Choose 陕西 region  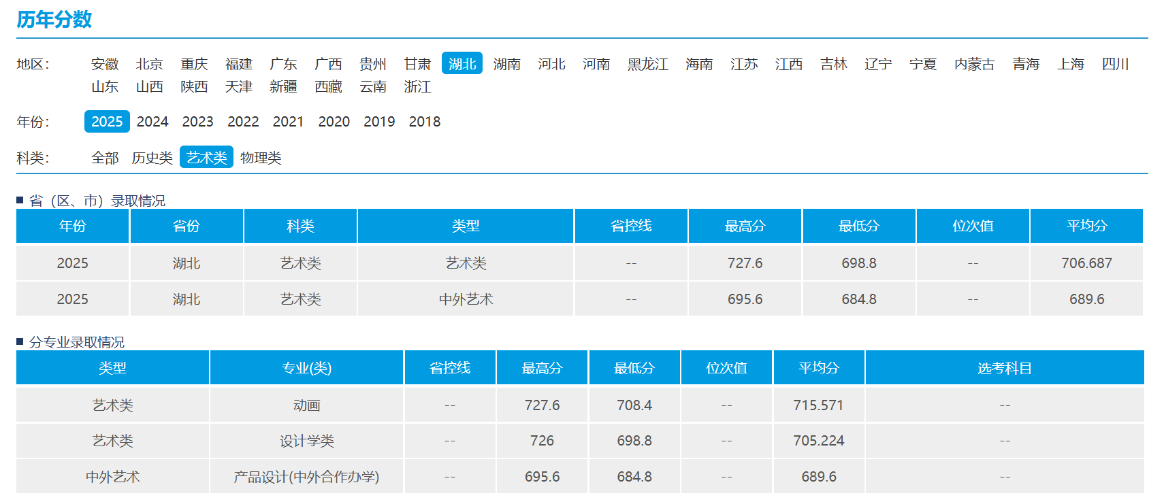coord(194,87)
